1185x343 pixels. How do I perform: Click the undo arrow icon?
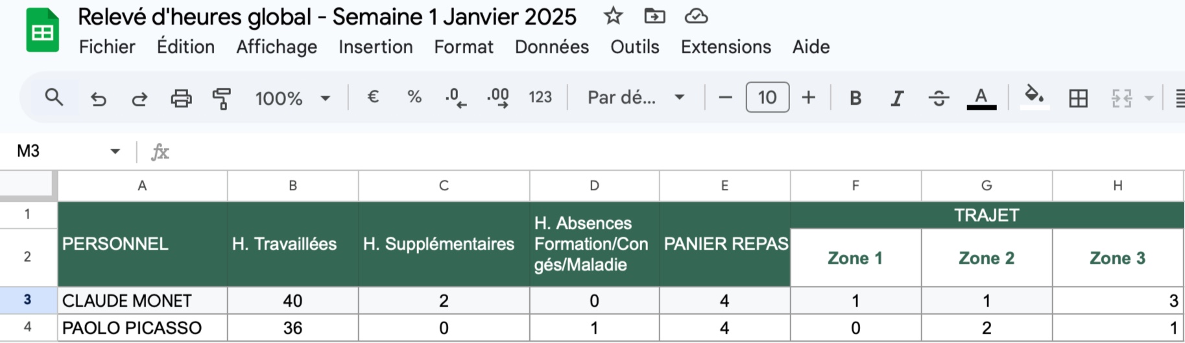pyautogui.click(x=98, y=98)
